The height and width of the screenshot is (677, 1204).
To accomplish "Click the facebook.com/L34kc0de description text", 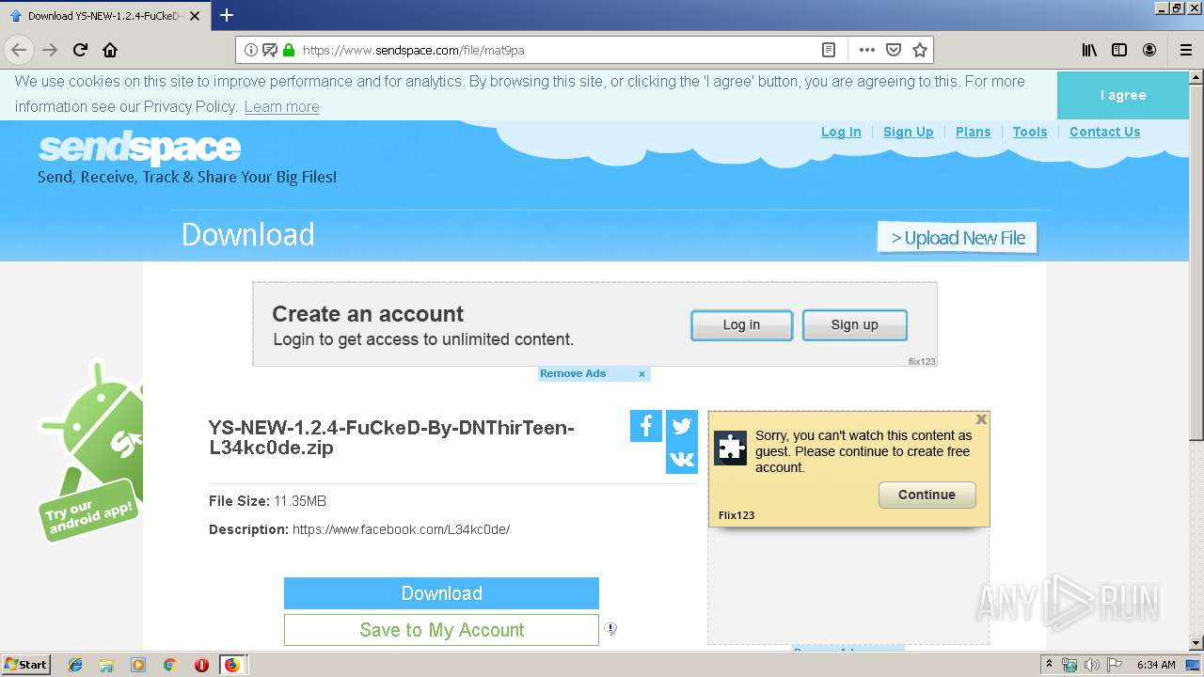I will 402,529.
